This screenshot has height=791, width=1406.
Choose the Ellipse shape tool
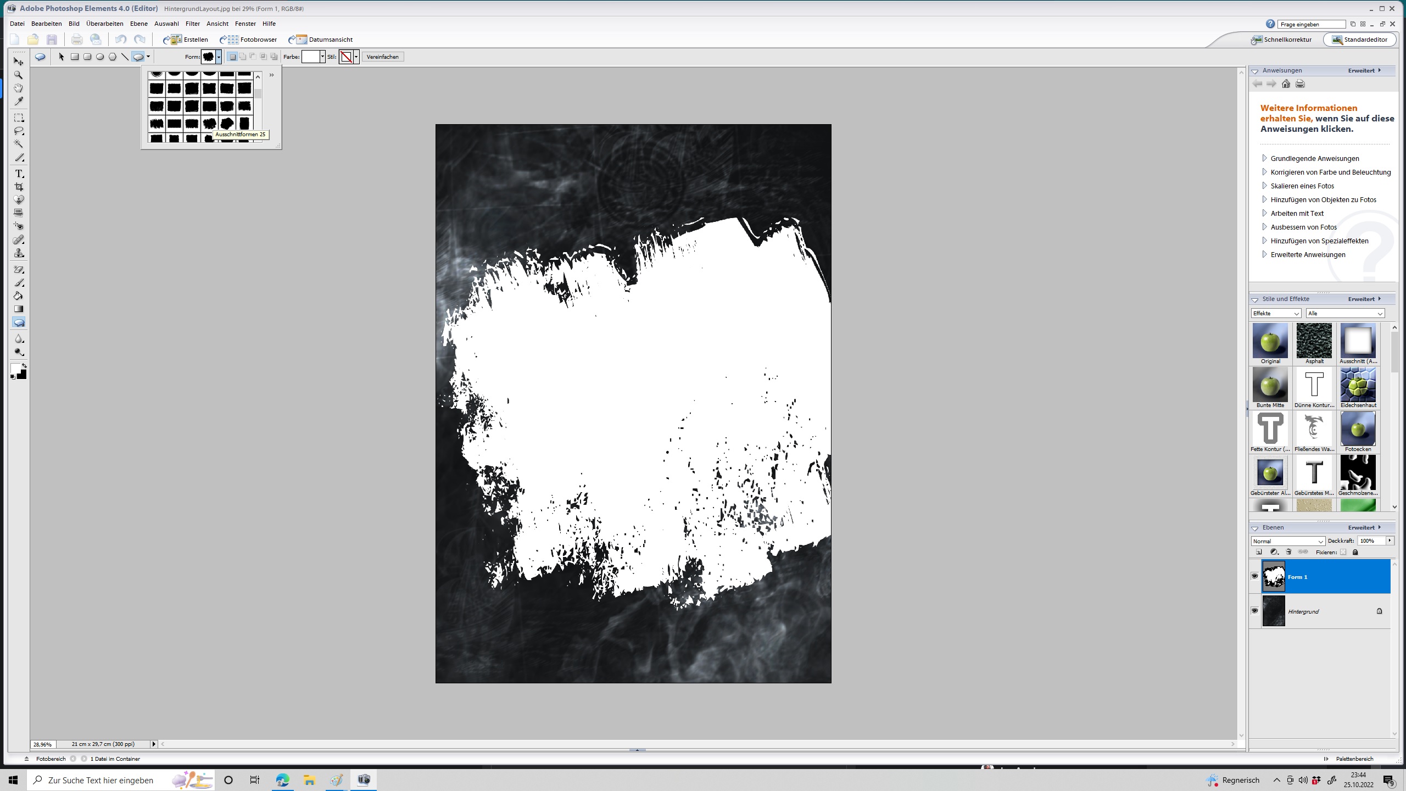click(100, 57)
